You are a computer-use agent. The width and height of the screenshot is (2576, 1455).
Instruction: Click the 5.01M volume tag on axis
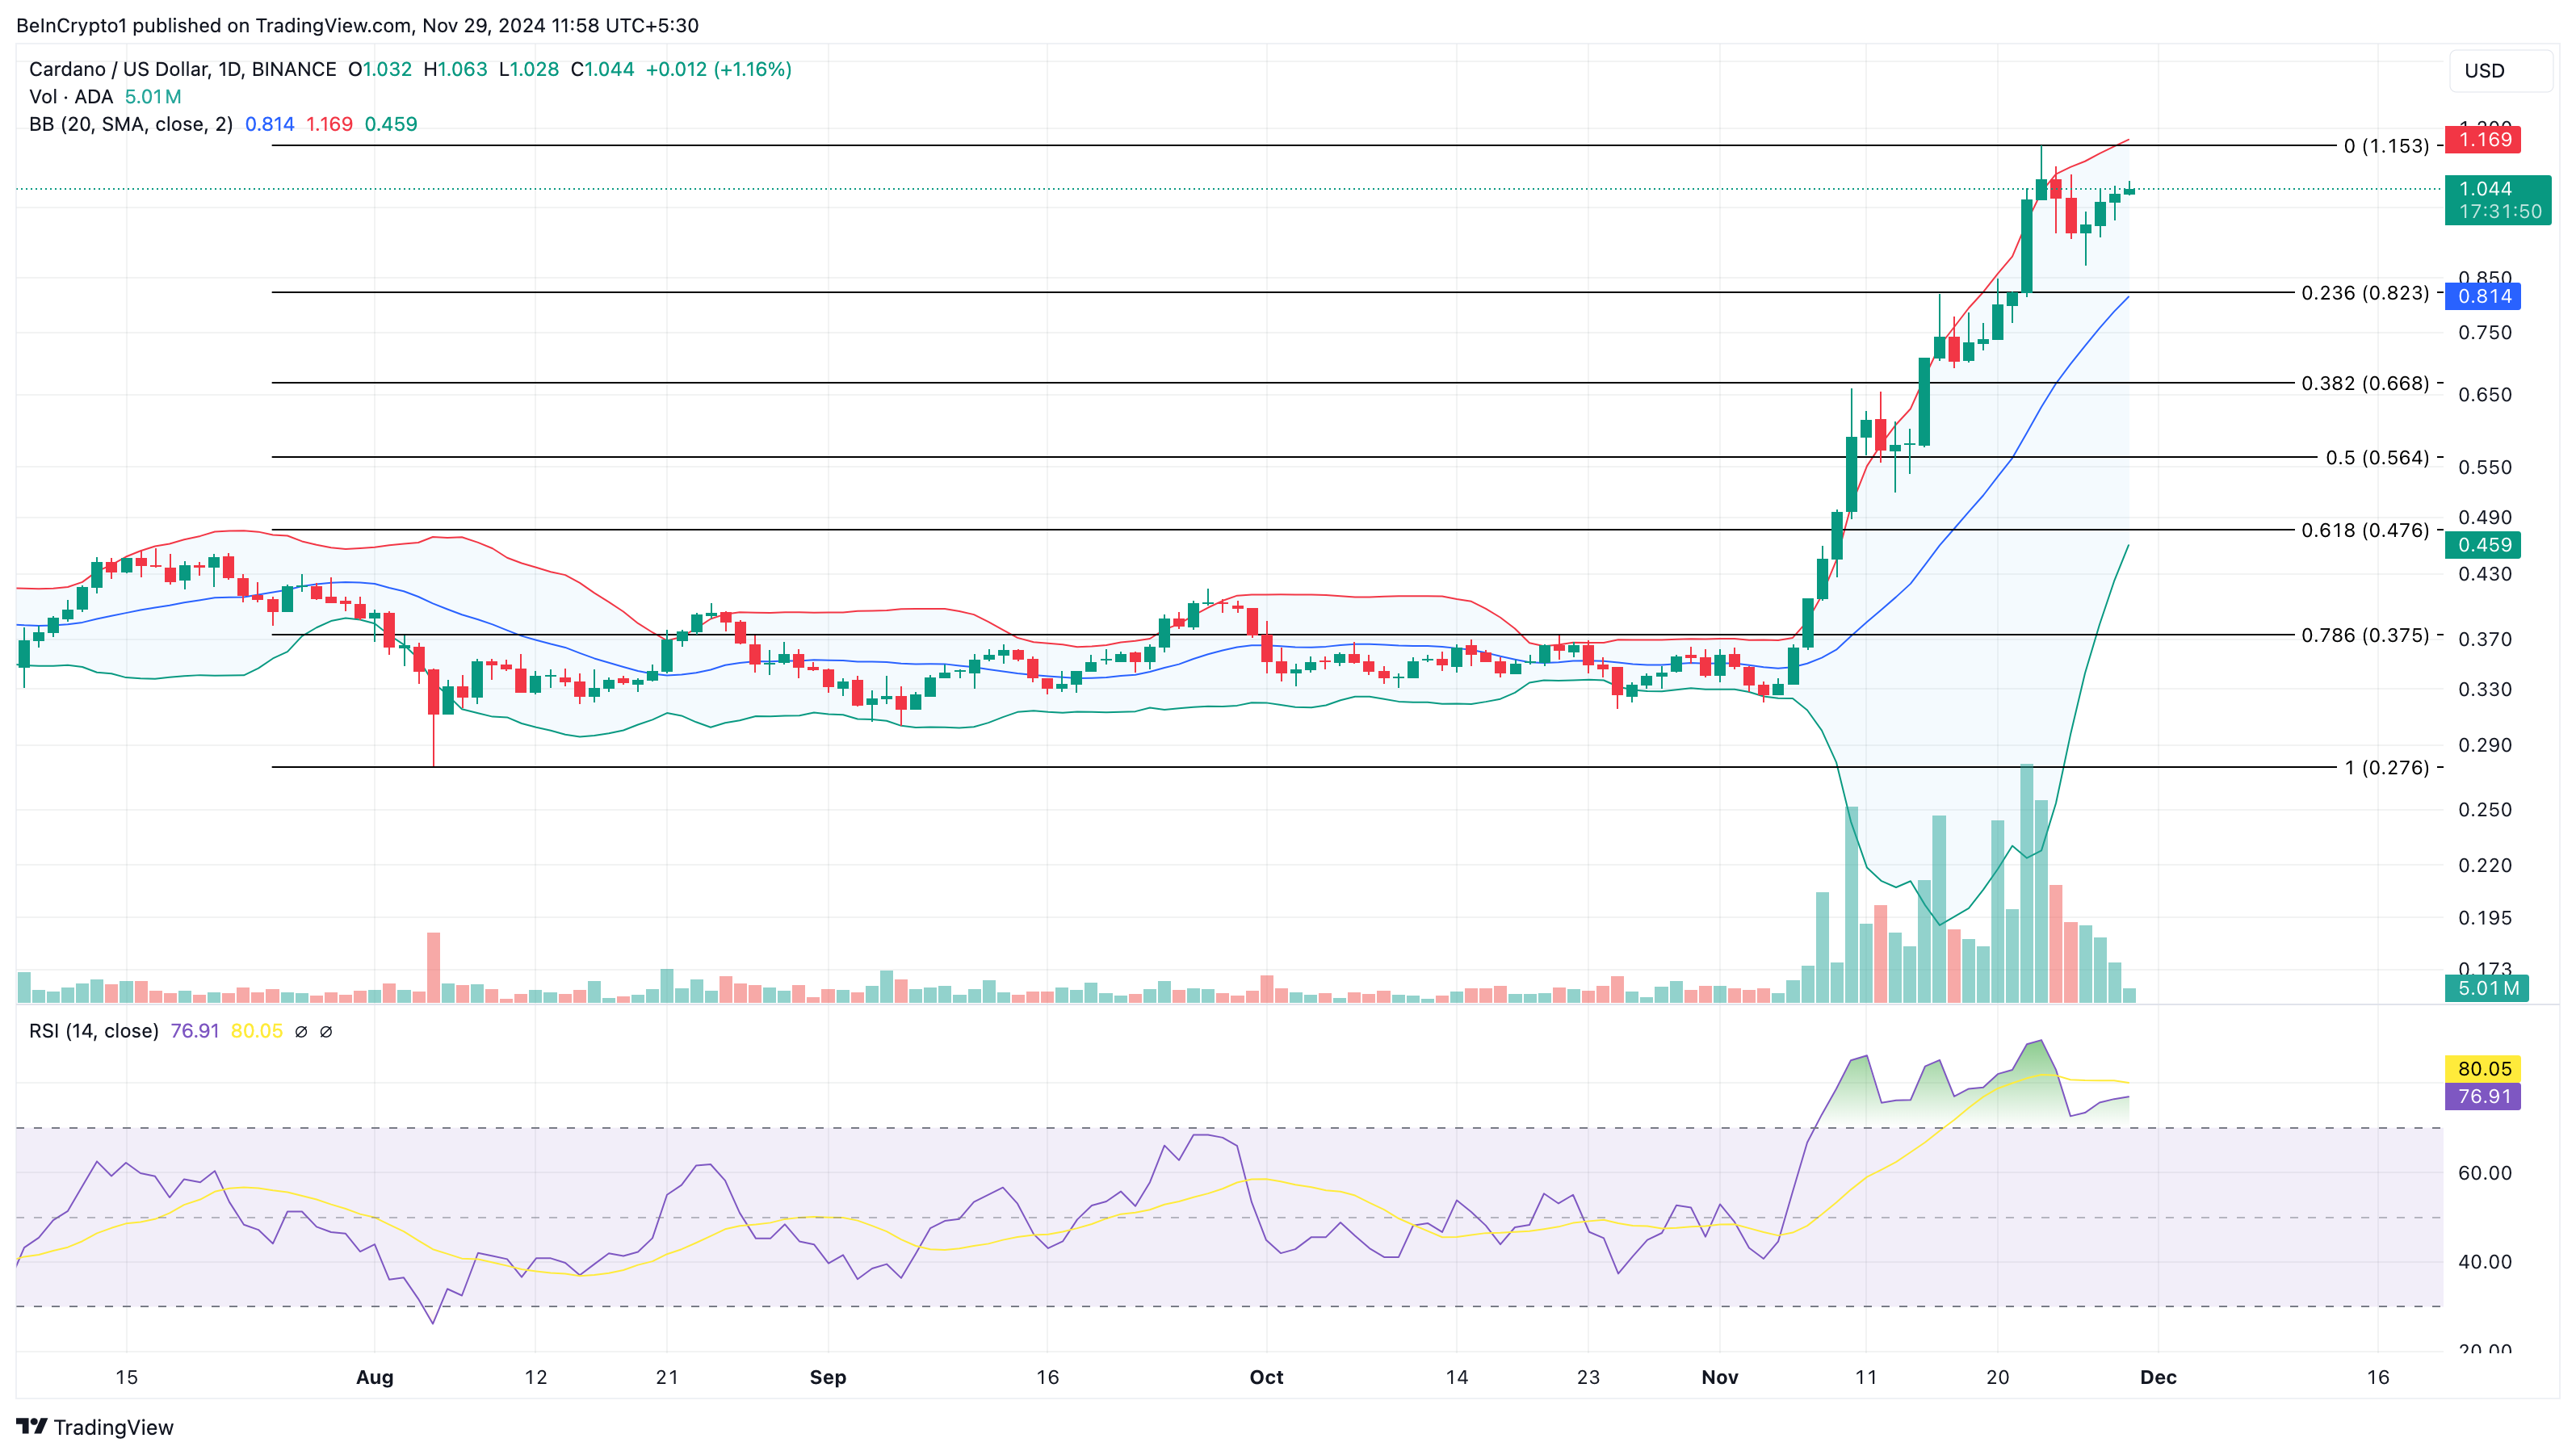coord(2487,988)
